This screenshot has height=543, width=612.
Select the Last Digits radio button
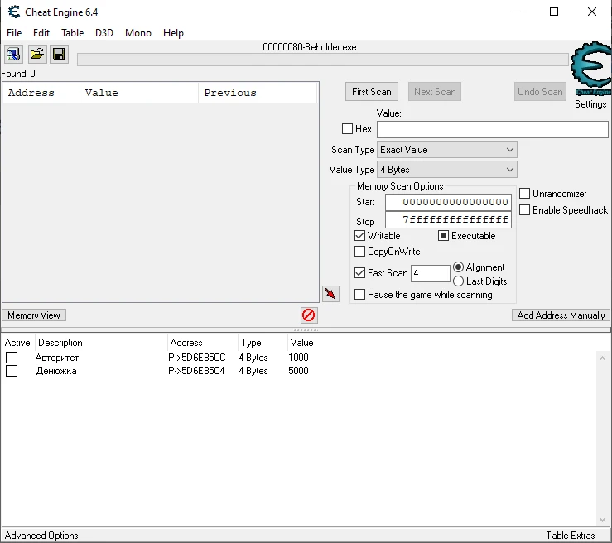pyautogui.click(x=458, y=281)
